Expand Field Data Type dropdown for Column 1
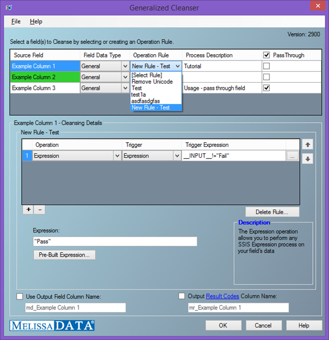This screenshot has width=329, height=340. 125,66
